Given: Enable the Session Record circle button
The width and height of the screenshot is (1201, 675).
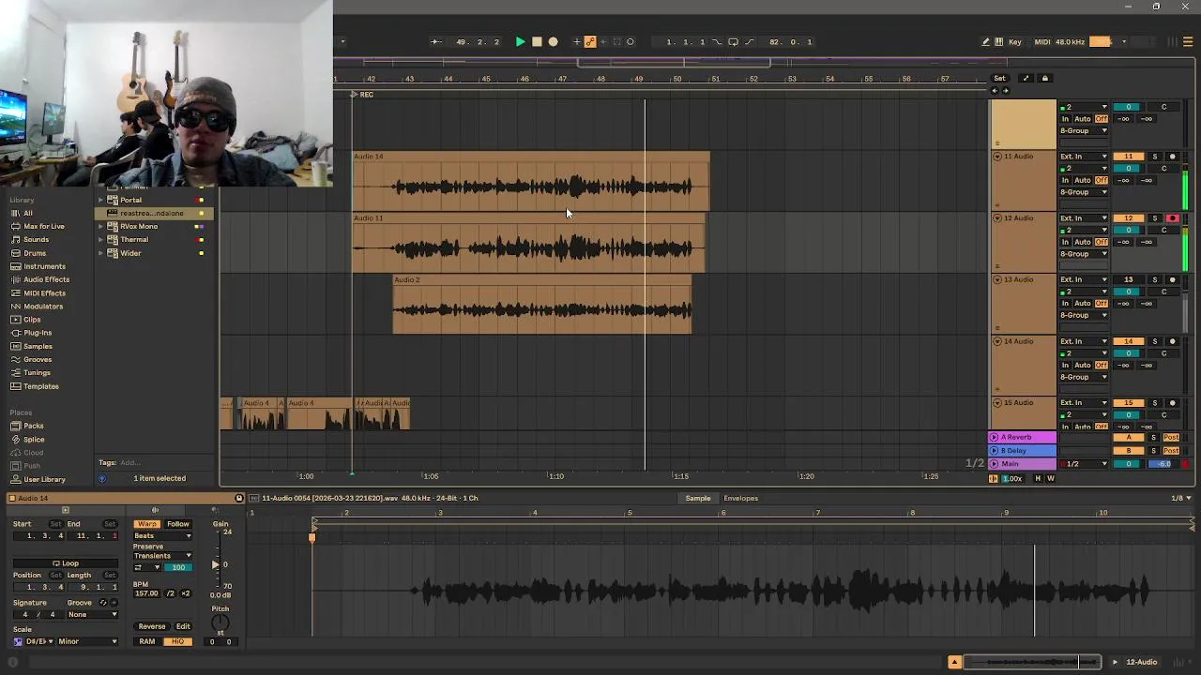Looking at the screenshot, I should click(631, 41).
